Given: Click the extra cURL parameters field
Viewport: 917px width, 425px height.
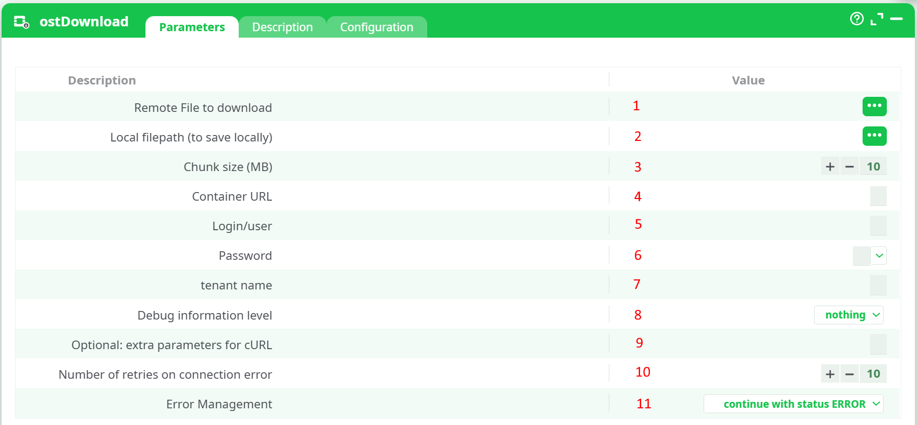Looking at the screenshot, I should pos(878,344).
